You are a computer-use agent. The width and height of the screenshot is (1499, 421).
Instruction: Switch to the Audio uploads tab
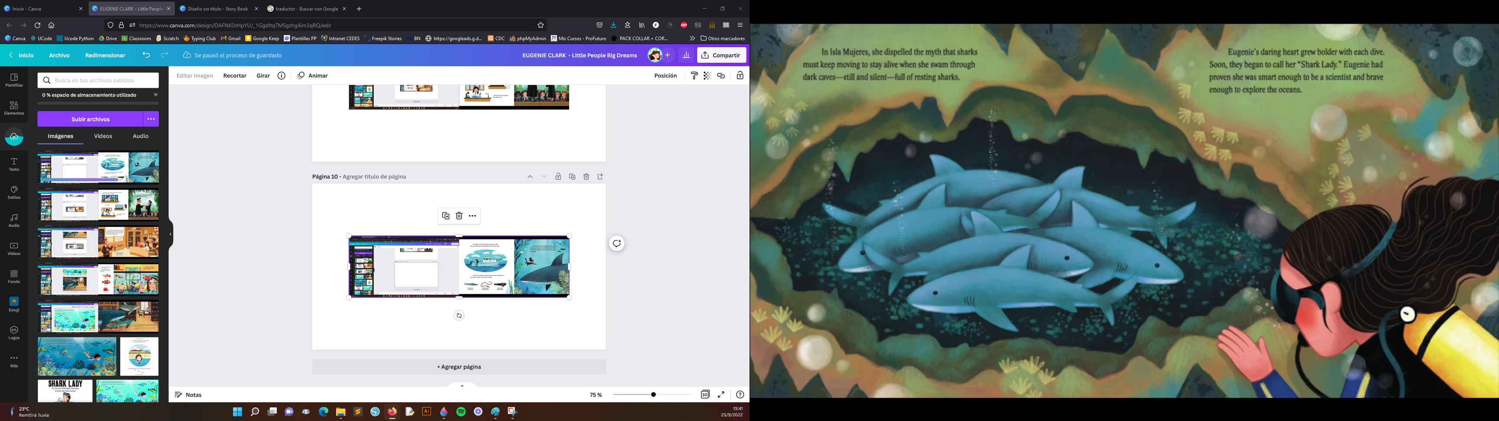pyautogui.click(x=141, y=136)
